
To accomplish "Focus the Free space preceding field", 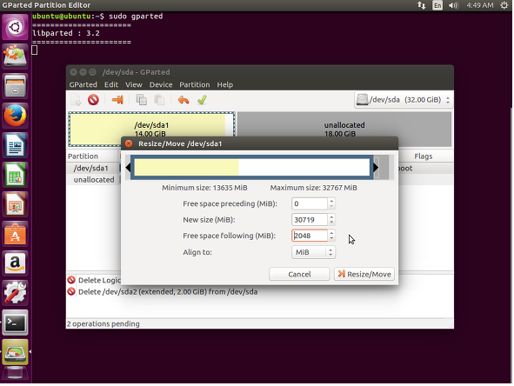I will pos(310,203).
